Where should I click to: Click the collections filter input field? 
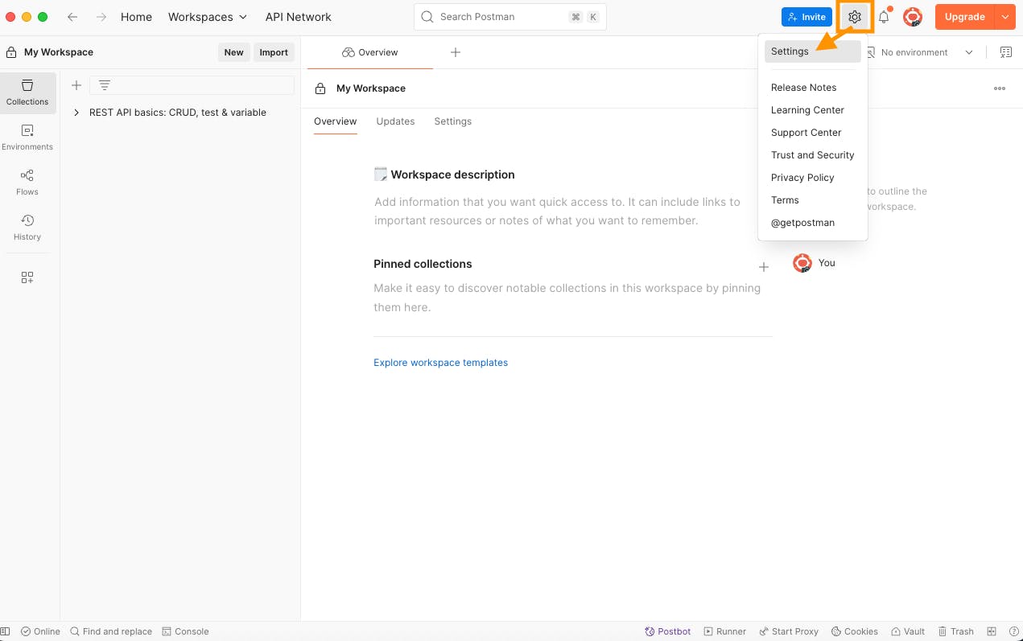192,85
